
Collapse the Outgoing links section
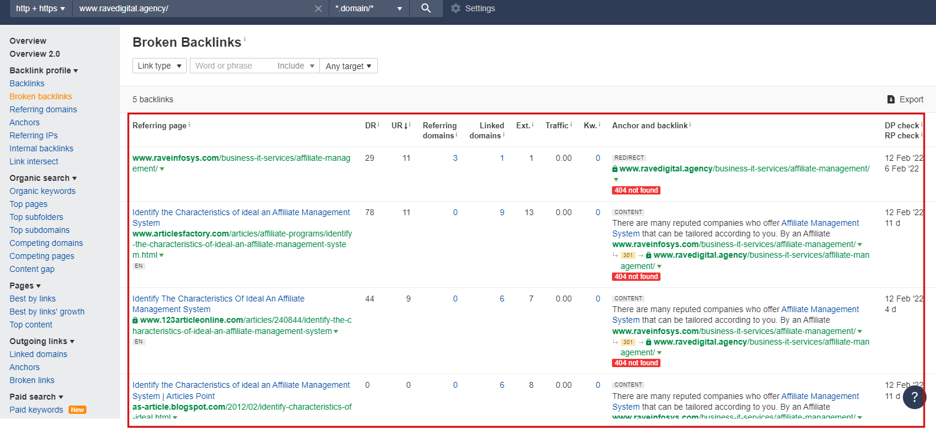pos(42,341)
